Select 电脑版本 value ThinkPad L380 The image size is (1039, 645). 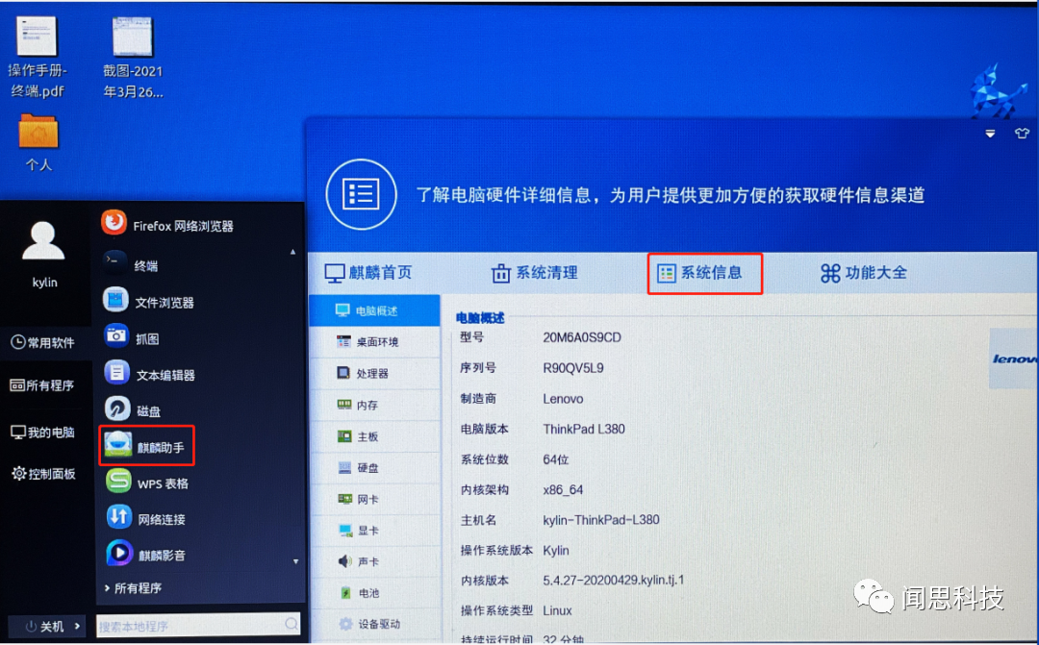[x=584, y=429]
